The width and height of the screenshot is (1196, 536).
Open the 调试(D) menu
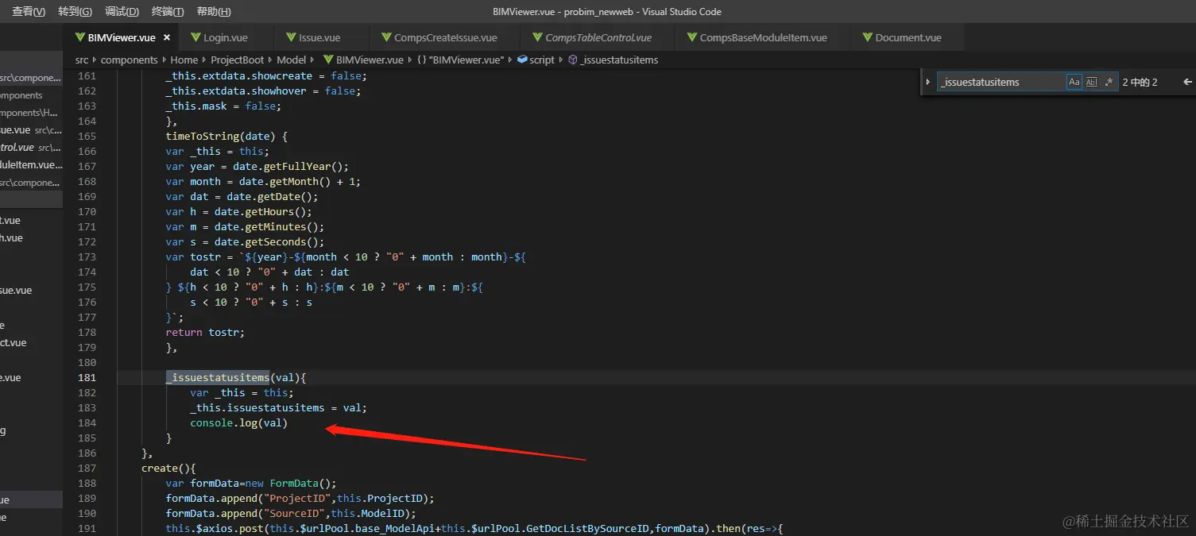tap(122, 11)
